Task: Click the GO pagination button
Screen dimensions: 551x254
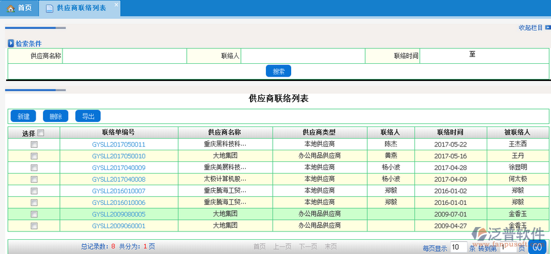Action: tap(537, 247)
